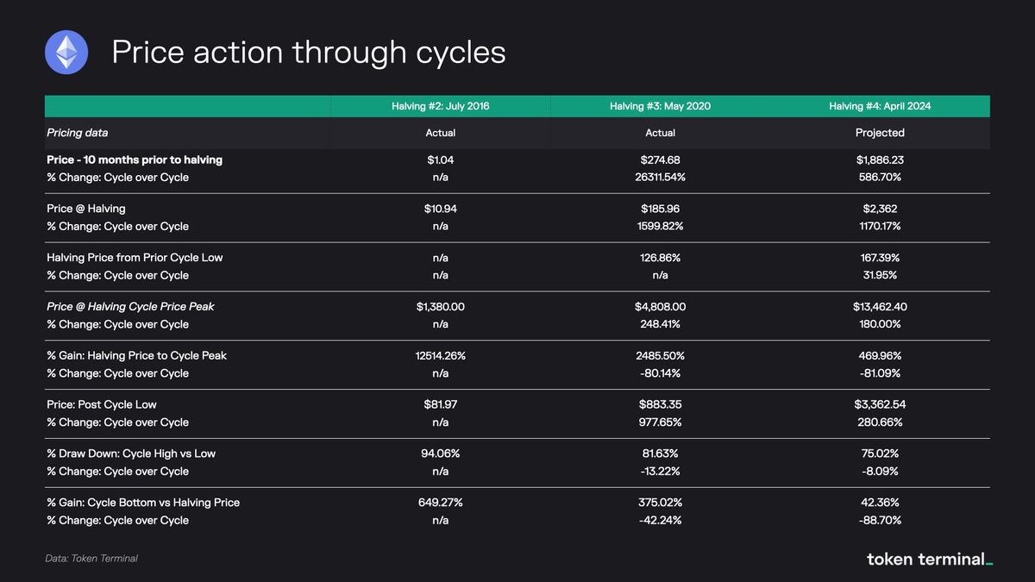Screen dimensions: 1035x582
Task: Click the 94.06% draw down value
Action: pos(440,454)
